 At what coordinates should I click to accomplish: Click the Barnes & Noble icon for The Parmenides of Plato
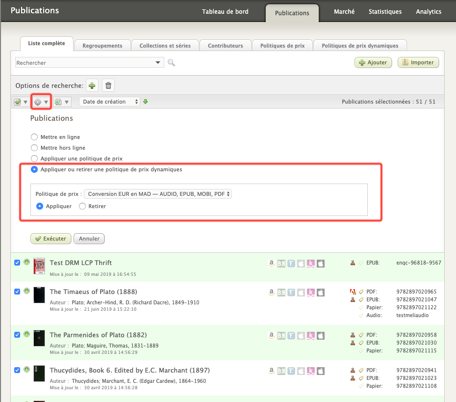click(281, 336)
